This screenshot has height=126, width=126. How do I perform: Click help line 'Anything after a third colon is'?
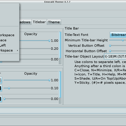[100, 66]
